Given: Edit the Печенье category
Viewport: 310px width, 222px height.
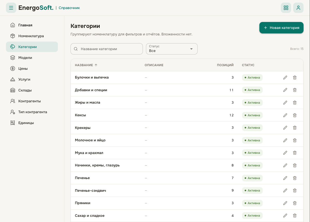Looking at the screenshot, I should [285, 178].
